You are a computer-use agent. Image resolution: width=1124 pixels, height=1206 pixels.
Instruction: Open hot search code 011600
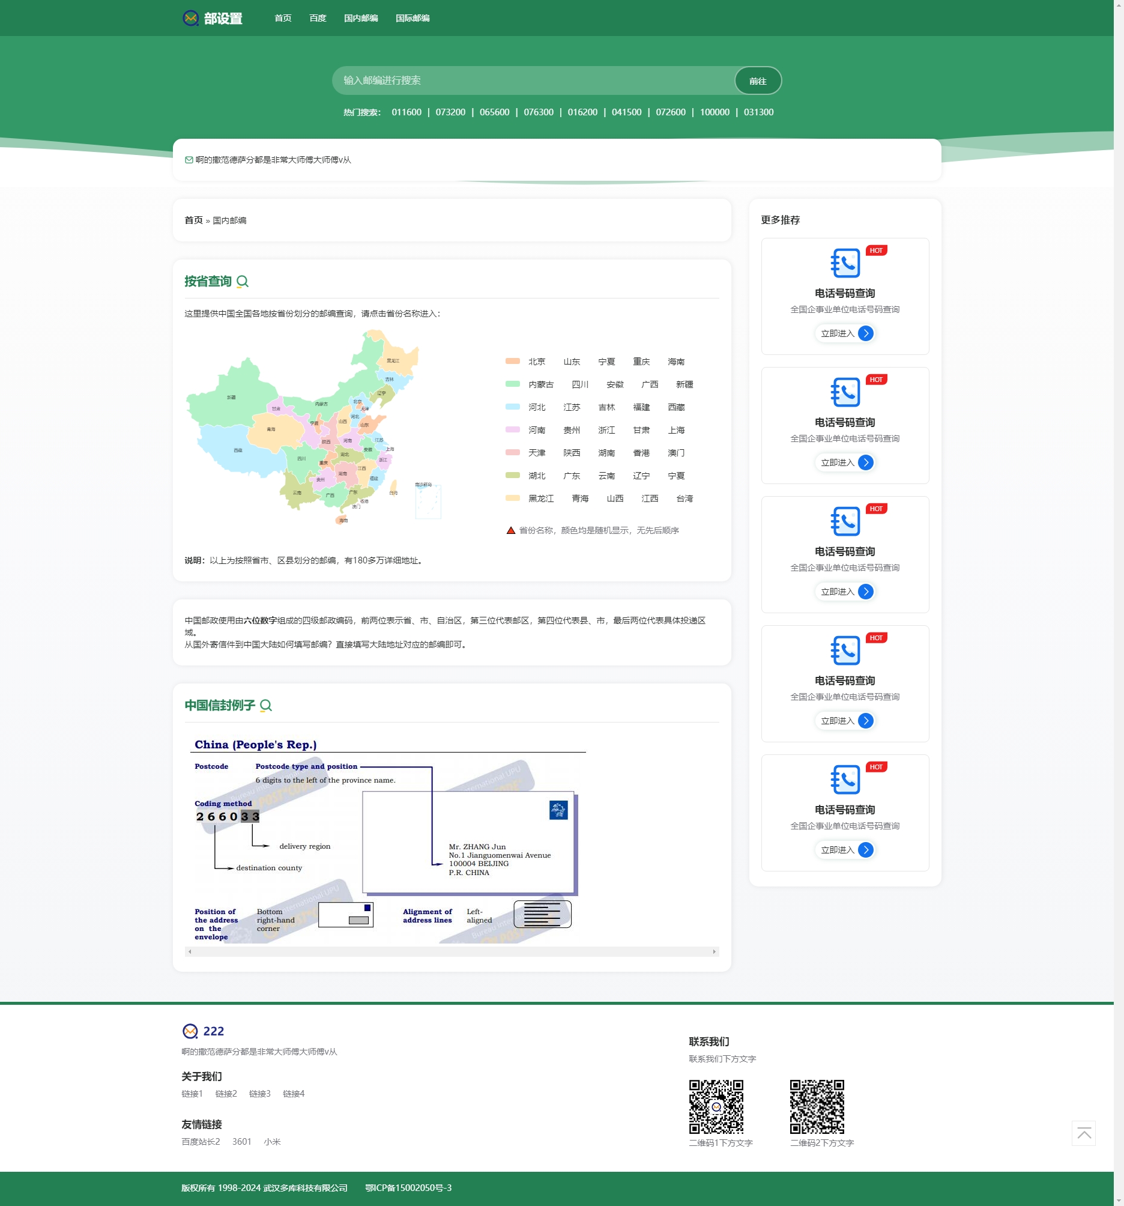[x=406, y=112]
